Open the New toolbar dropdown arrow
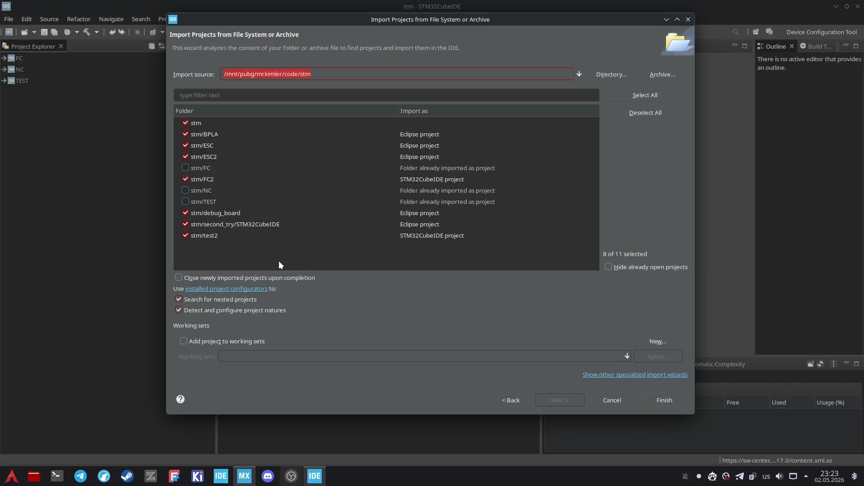This screenshot has height=486, width=864. 34,32
